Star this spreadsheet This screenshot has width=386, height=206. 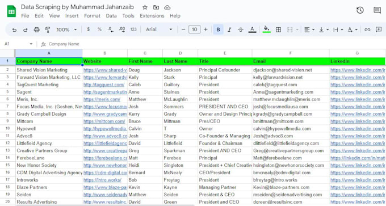[145, 7]
